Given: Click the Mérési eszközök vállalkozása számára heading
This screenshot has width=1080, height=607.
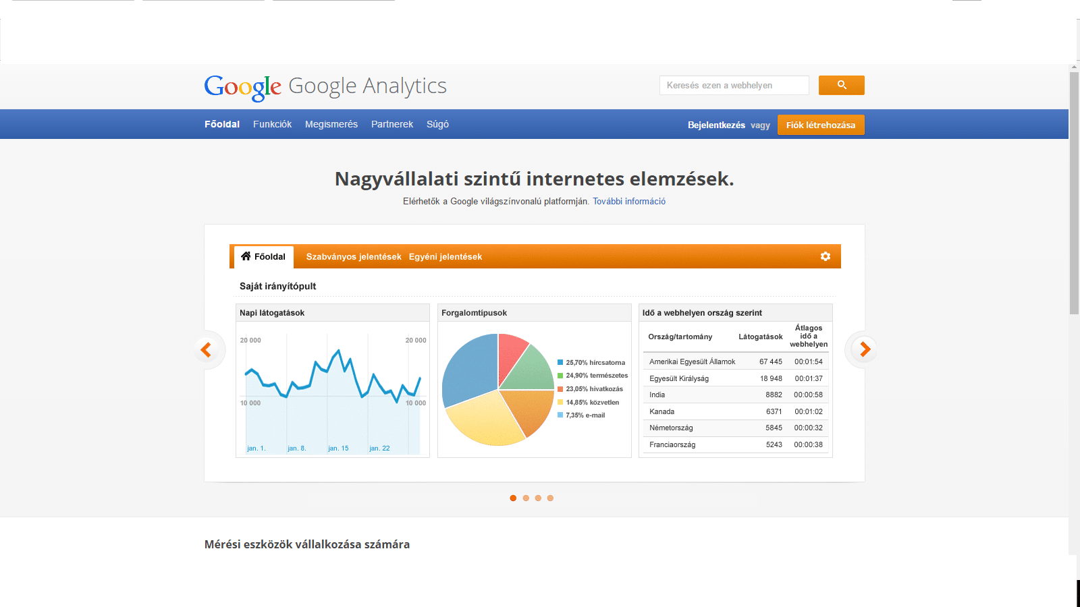Looking at the screenshot, I should 307,544.
